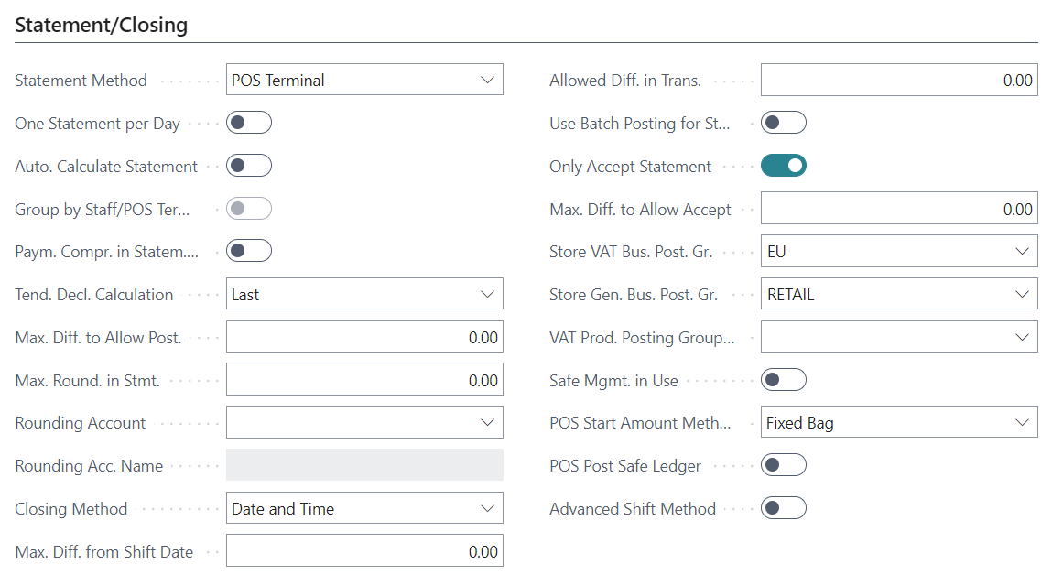This screenshot has width=1052, height=575.
Task: Click the Allowed Diff. in Trans. field
Action: click(899, 80)
